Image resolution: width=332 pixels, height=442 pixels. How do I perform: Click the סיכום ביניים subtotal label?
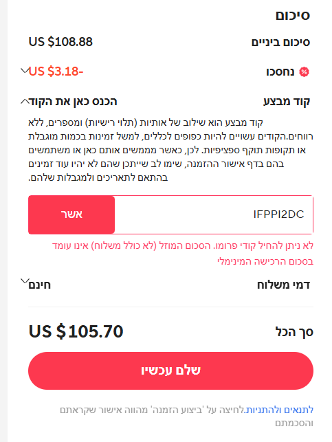click(280, 43)
